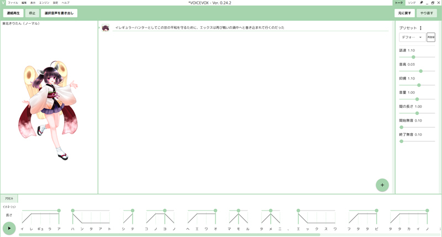The image size is (442, 237).
Task: Click the イレギュラーハンター text line field
Action: 250,28
